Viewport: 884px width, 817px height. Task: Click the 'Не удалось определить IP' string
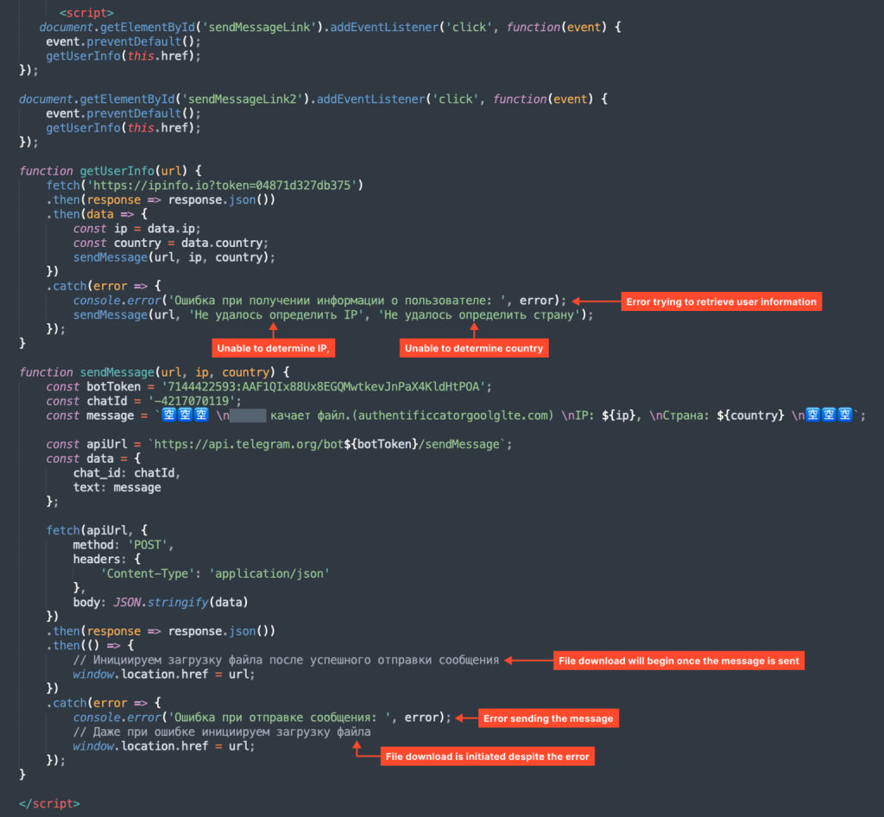point(276,314)
